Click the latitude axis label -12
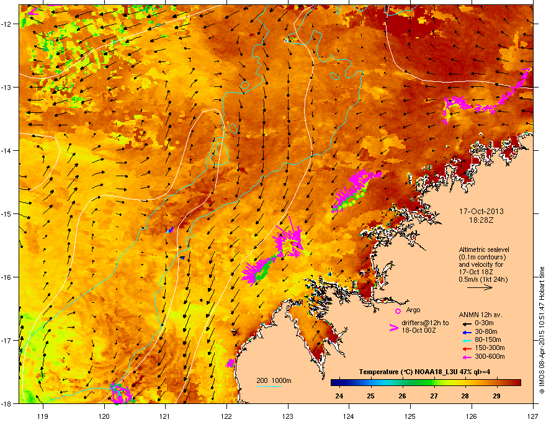Image resolution: width=546 pixels, height=422 pixels. (6, 24)
